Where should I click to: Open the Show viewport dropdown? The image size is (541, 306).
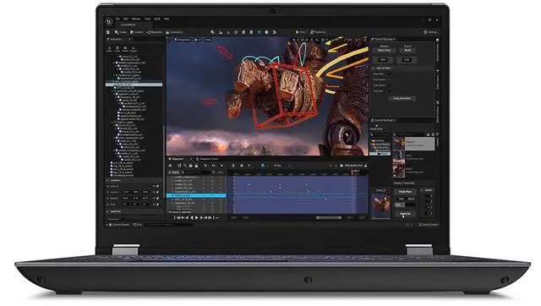tap(208, 40)
